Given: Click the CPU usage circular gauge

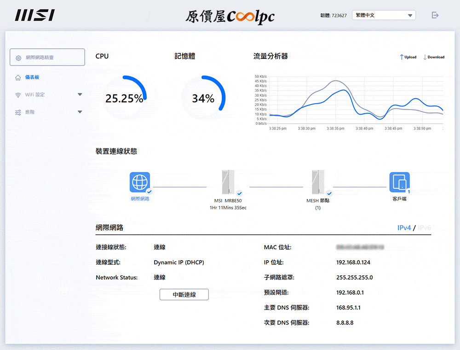Looking at the screenshot, I should (x=124, y=98).
